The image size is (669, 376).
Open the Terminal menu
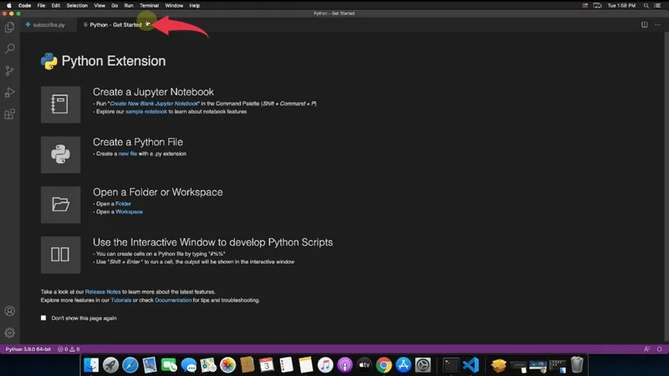pos(149,5)
